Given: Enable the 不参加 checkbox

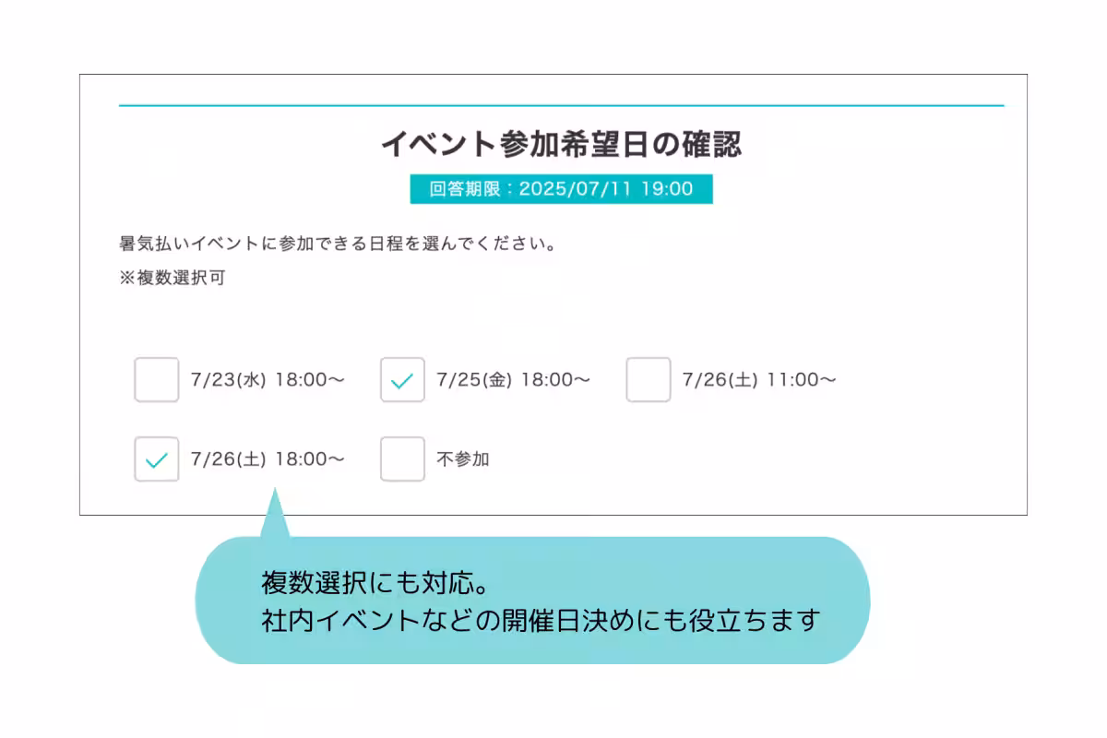Looking at the screenshot, I should 402,459.
